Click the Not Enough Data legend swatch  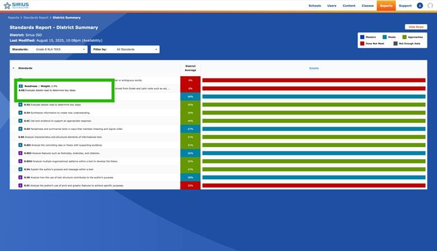pyautogui.click(x=395, y=44)
